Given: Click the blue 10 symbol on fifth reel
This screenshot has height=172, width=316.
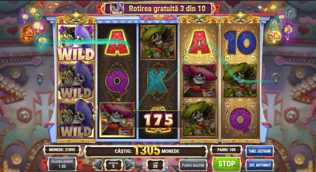Looking at the screenshot, I should coord(240,42).
